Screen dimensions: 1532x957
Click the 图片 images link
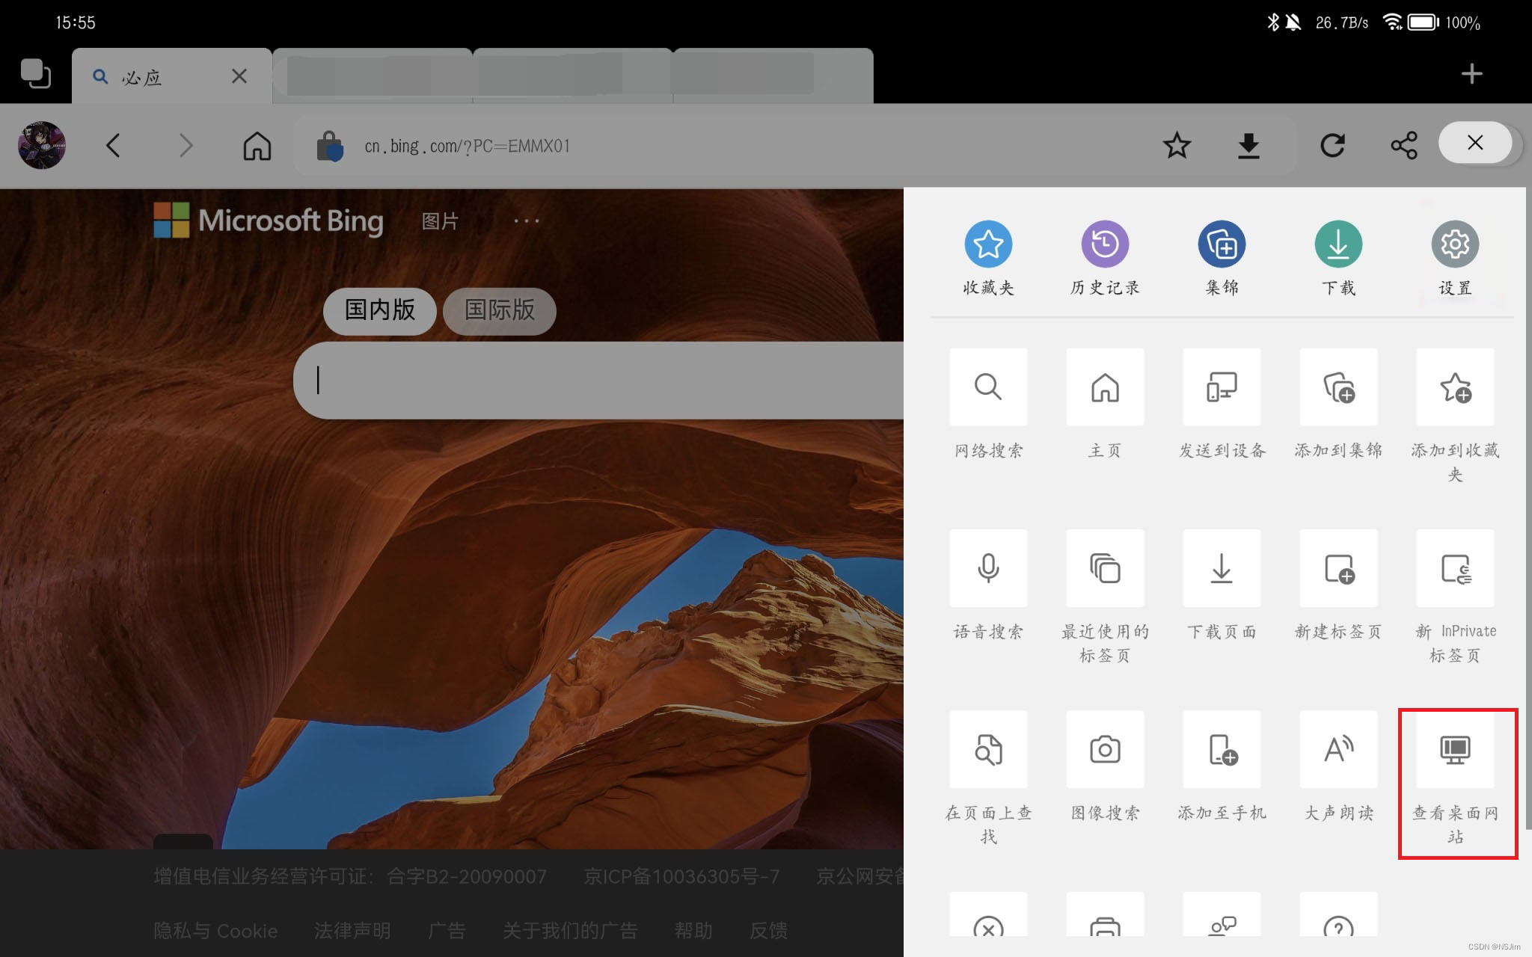(439, 221)
